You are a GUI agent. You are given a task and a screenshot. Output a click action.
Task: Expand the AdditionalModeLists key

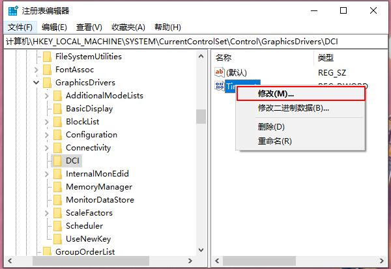47,96
